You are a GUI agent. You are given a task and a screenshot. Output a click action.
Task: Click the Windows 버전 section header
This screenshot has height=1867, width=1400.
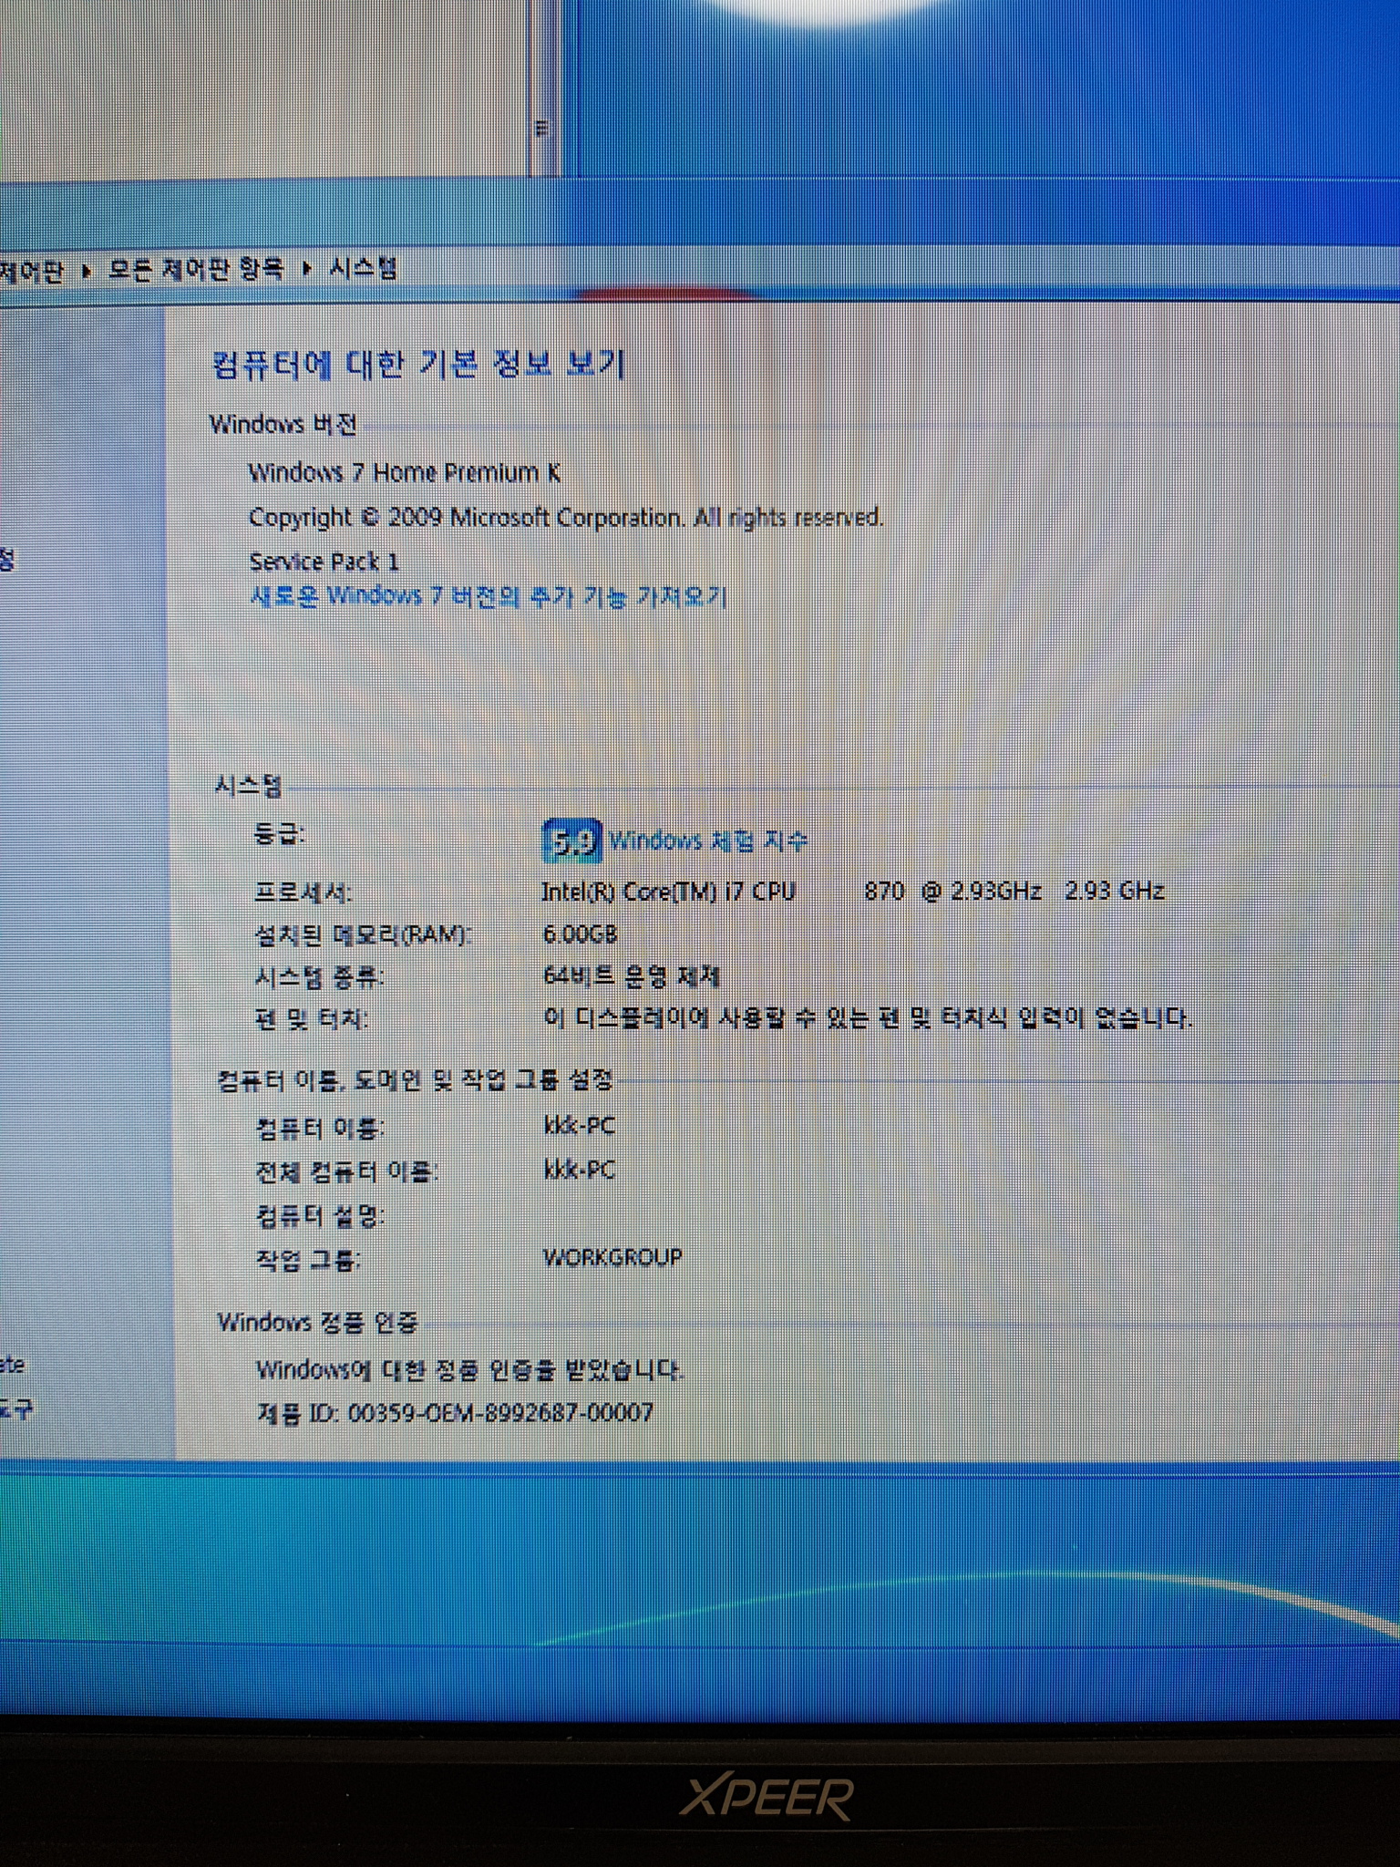pos(283,425)
